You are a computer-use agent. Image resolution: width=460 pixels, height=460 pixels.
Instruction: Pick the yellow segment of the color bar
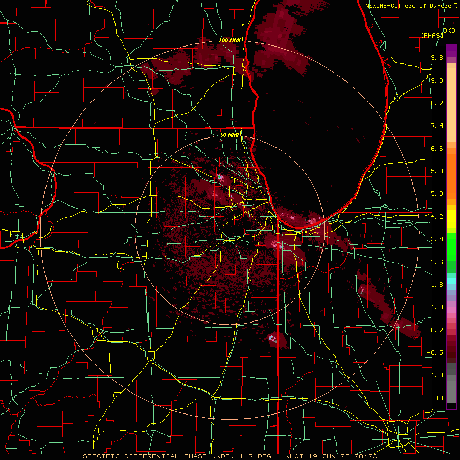click(x=451, y=219)
